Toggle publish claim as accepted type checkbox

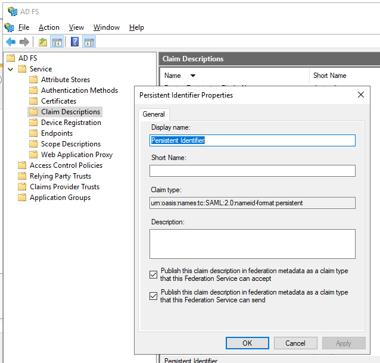153,274
